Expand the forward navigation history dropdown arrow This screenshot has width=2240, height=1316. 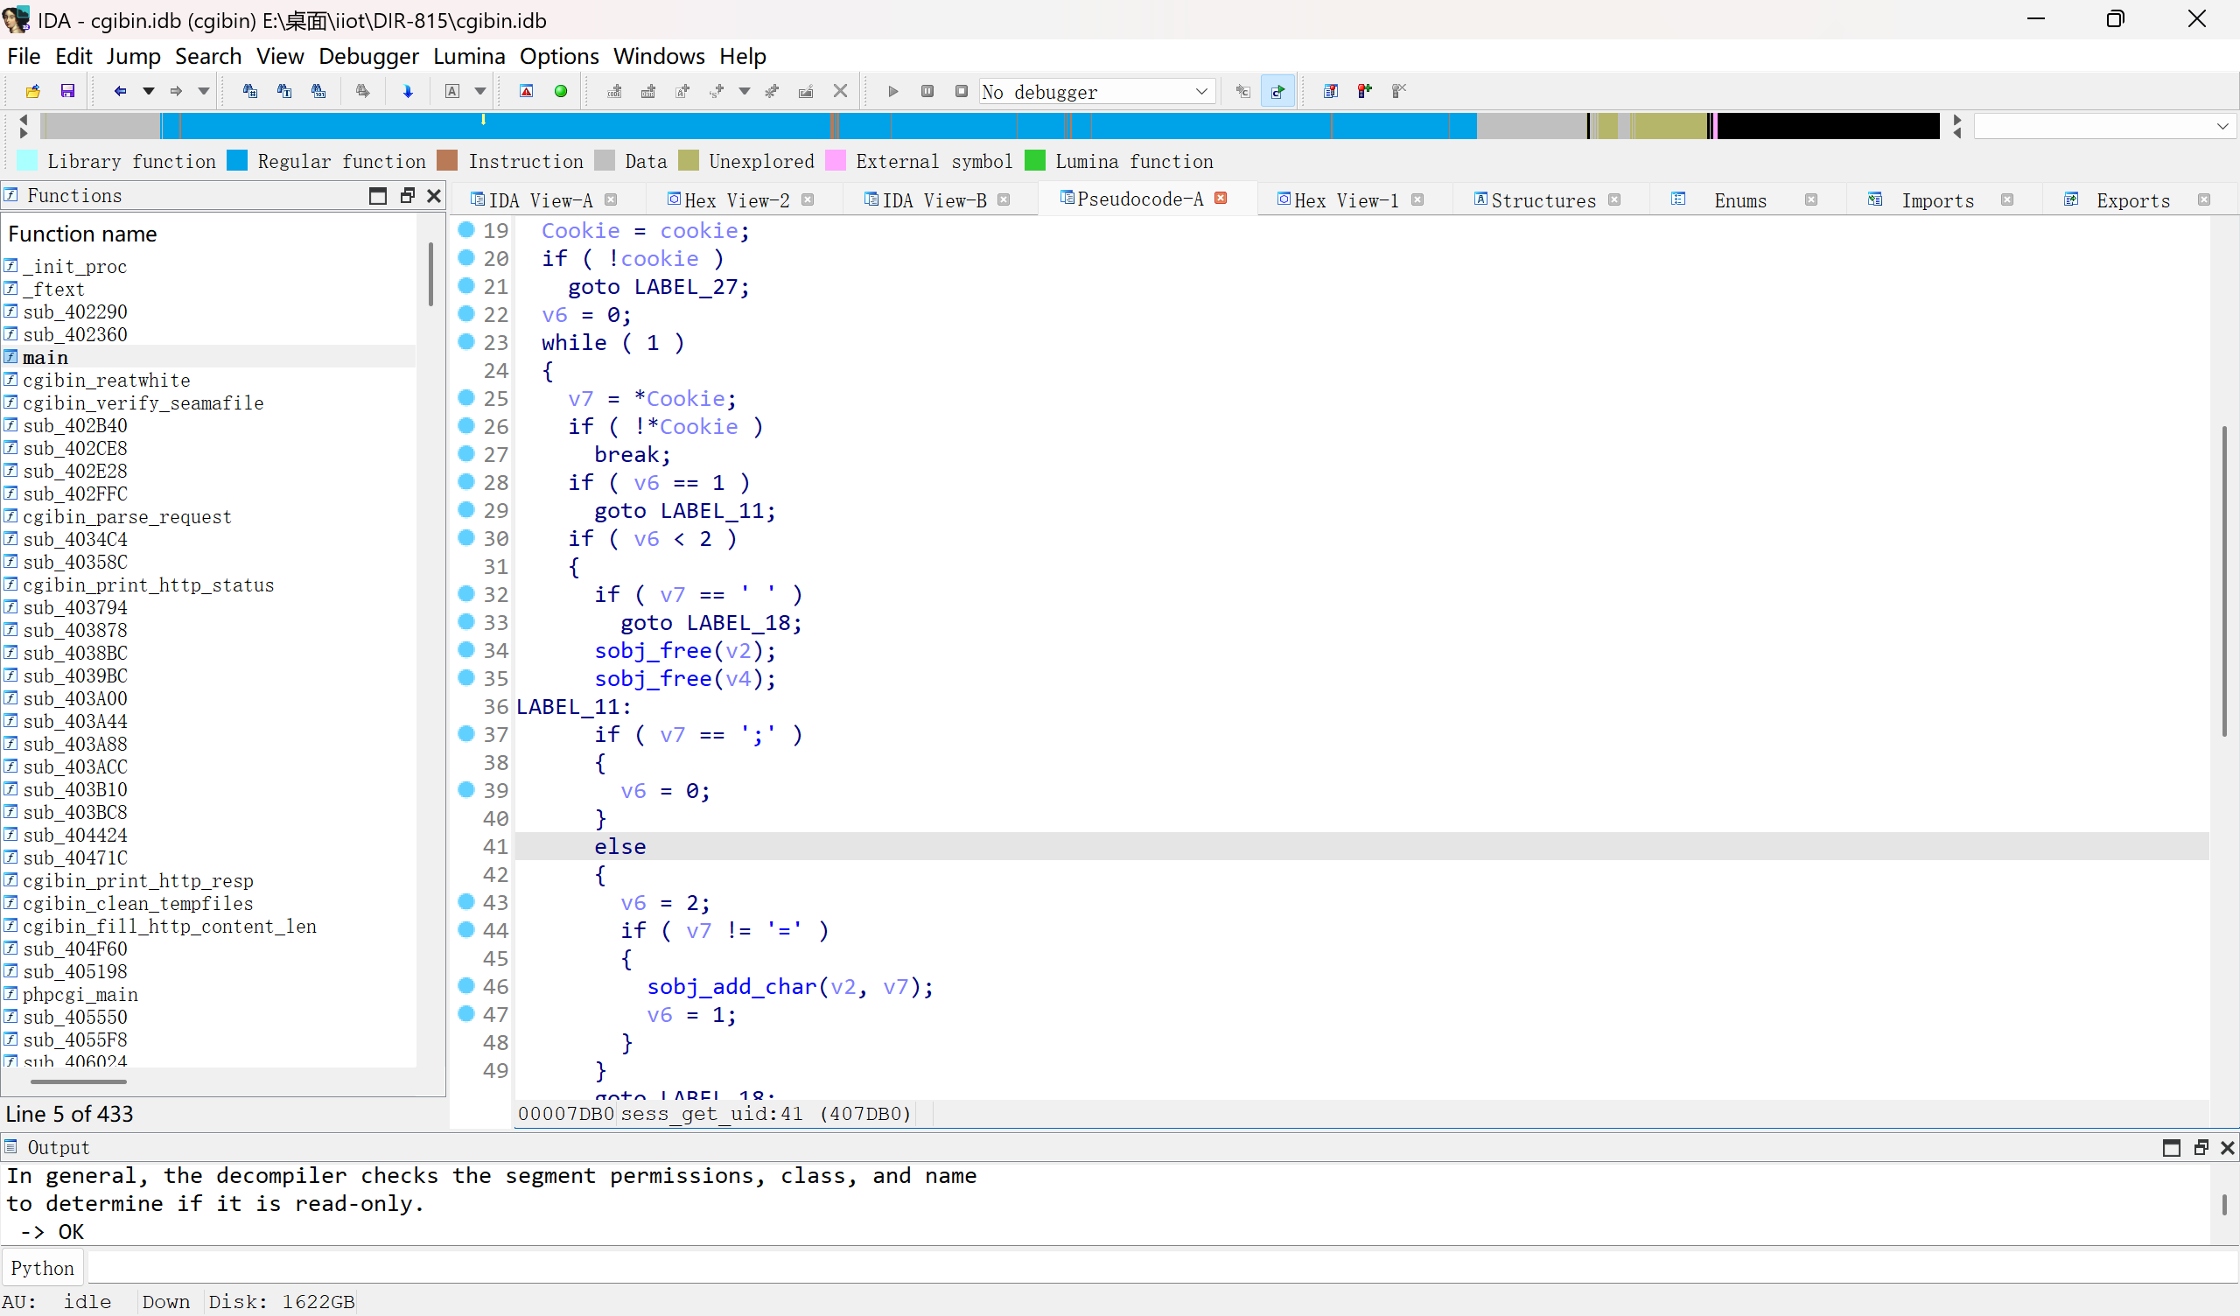tap(204, 91)
